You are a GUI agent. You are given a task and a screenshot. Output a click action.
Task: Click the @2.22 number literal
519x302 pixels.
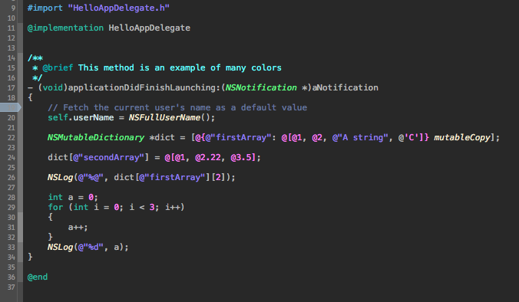[x=208, y=158]
